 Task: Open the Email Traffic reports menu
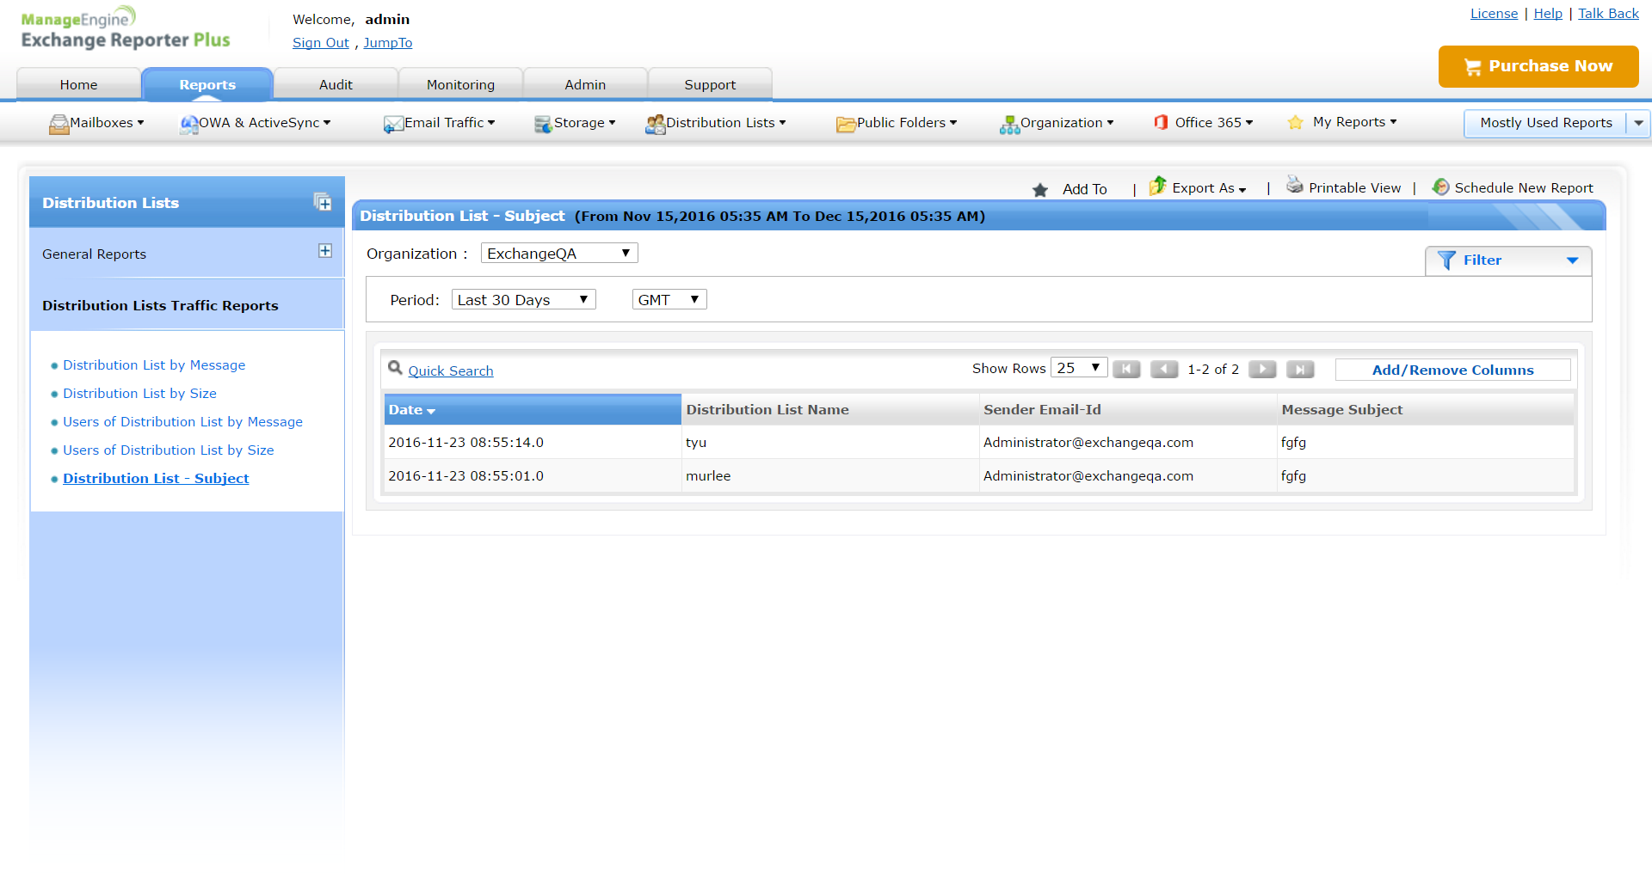click(450, 123)
